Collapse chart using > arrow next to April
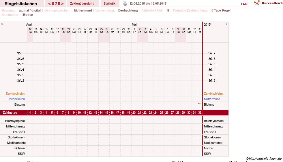This screenshot has width=283, height=162. coord(2,24)
